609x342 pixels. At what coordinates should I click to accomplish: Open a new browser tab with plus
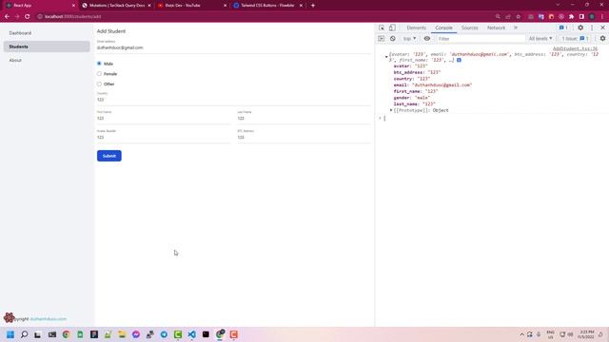(313, 6)
